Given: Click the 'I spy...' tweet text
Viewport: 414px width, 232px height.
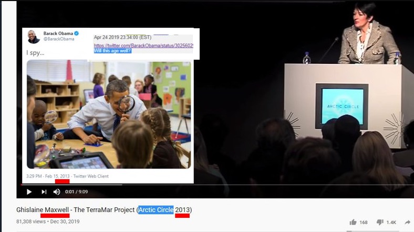Looking at the screenshot, I should pos(35,53).
